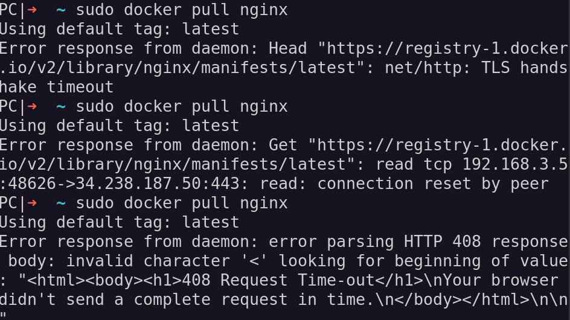Select the cyan tilde in the second prompt
Screen dimensions: 570x320
click(x=61, y=107)
